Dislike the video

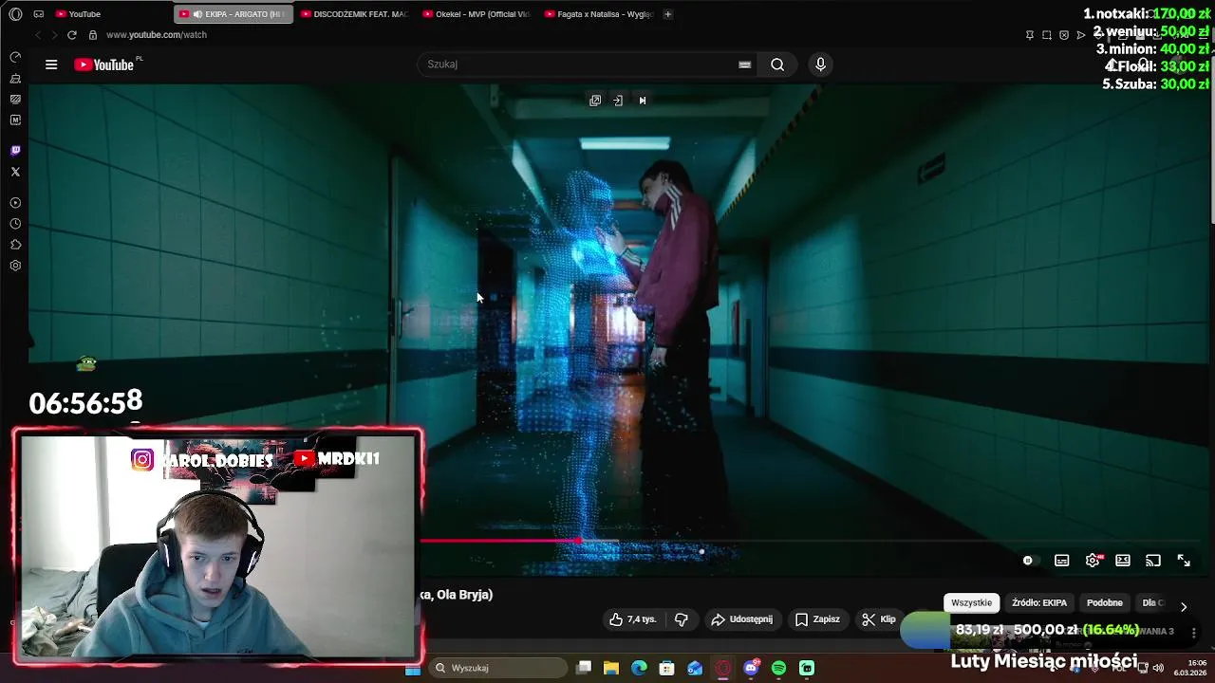pyautogui.click(x=681, y=619)
